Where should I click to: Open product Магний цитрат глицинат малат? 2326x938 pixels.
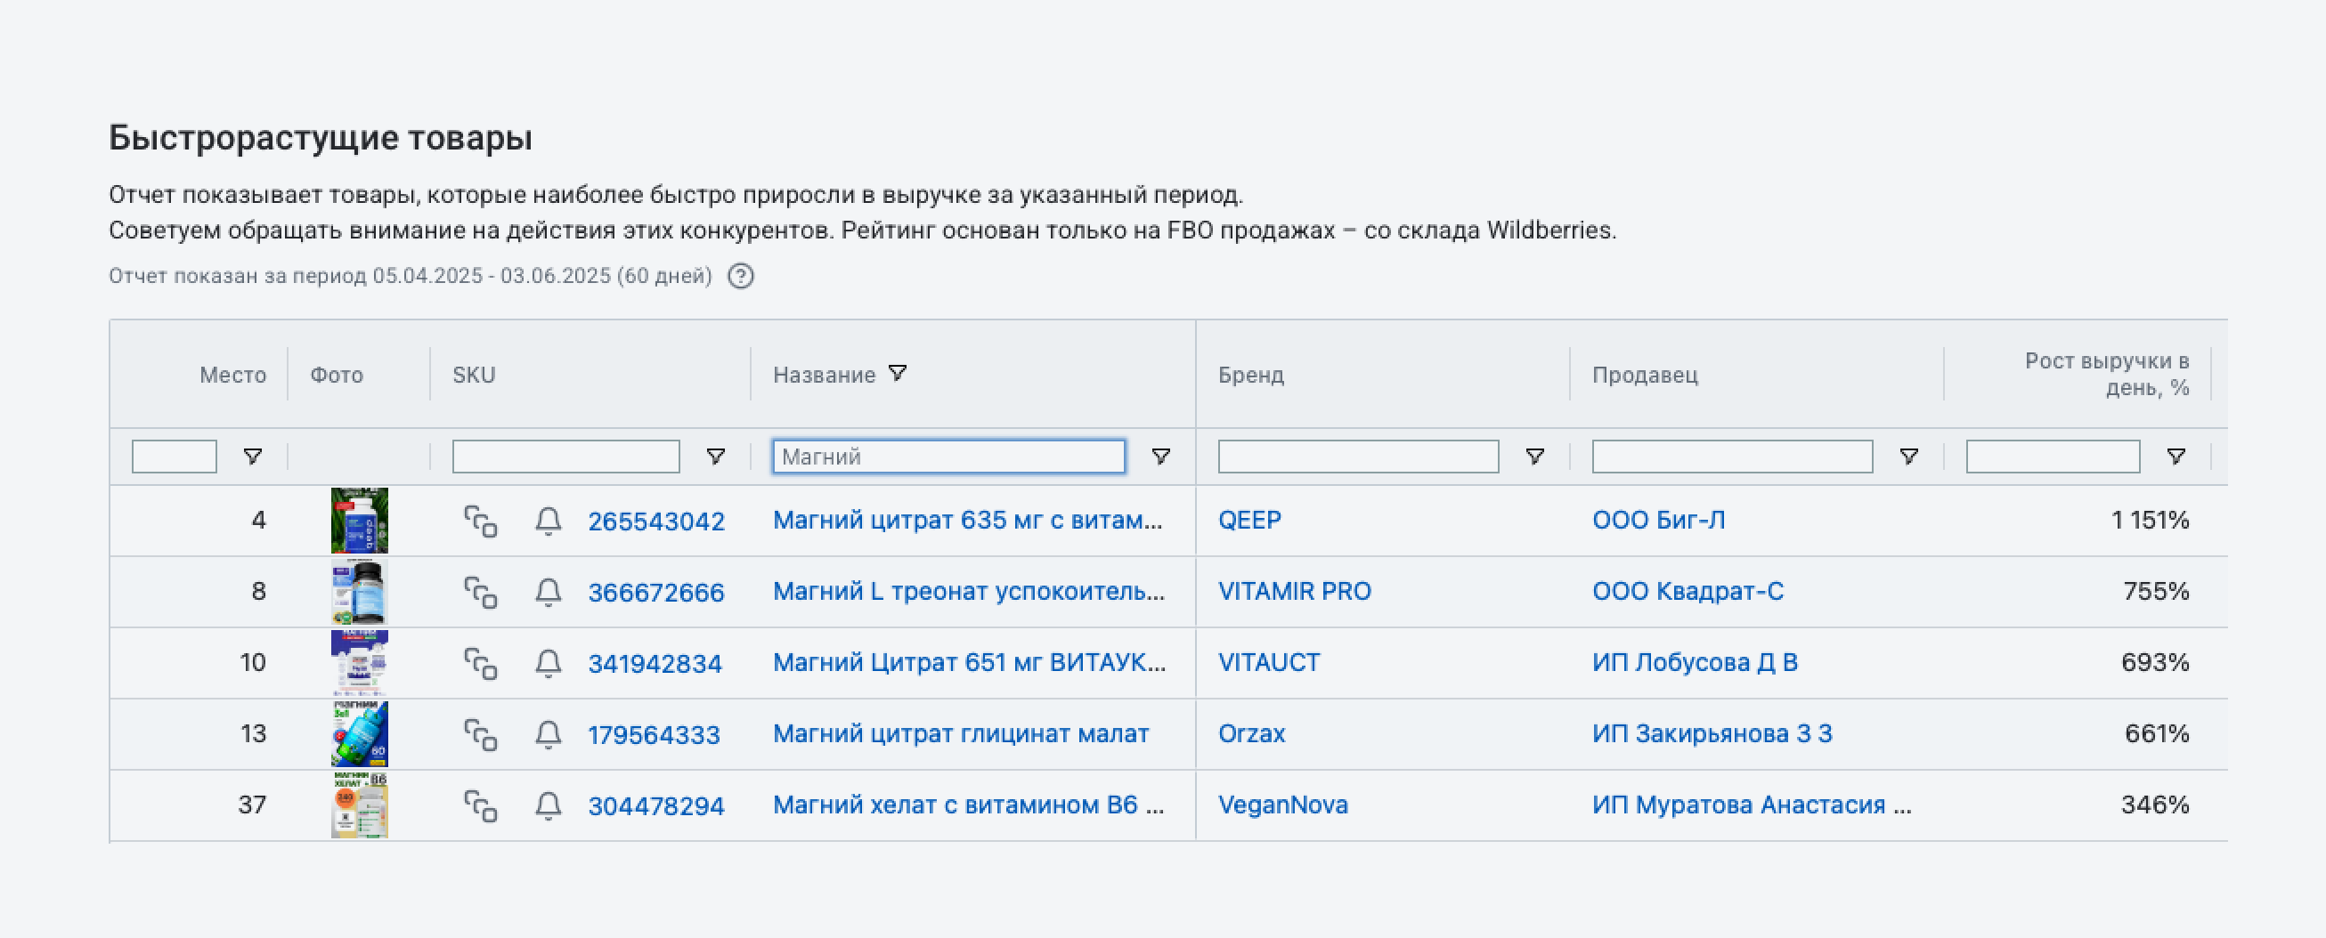(961, 734)
